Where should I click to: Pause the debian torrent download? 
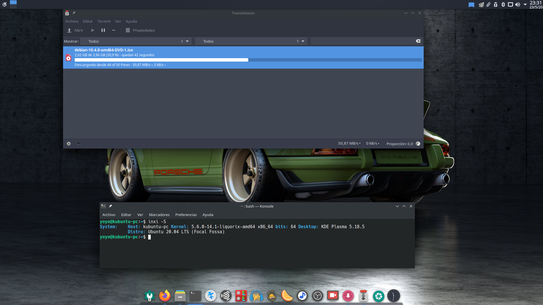(x=103, y=30)
